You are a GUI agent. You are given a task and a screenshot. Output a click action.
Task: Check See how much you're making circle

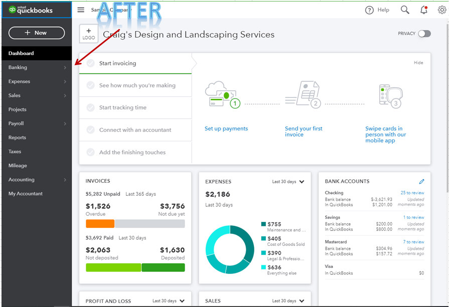[90, 85]
